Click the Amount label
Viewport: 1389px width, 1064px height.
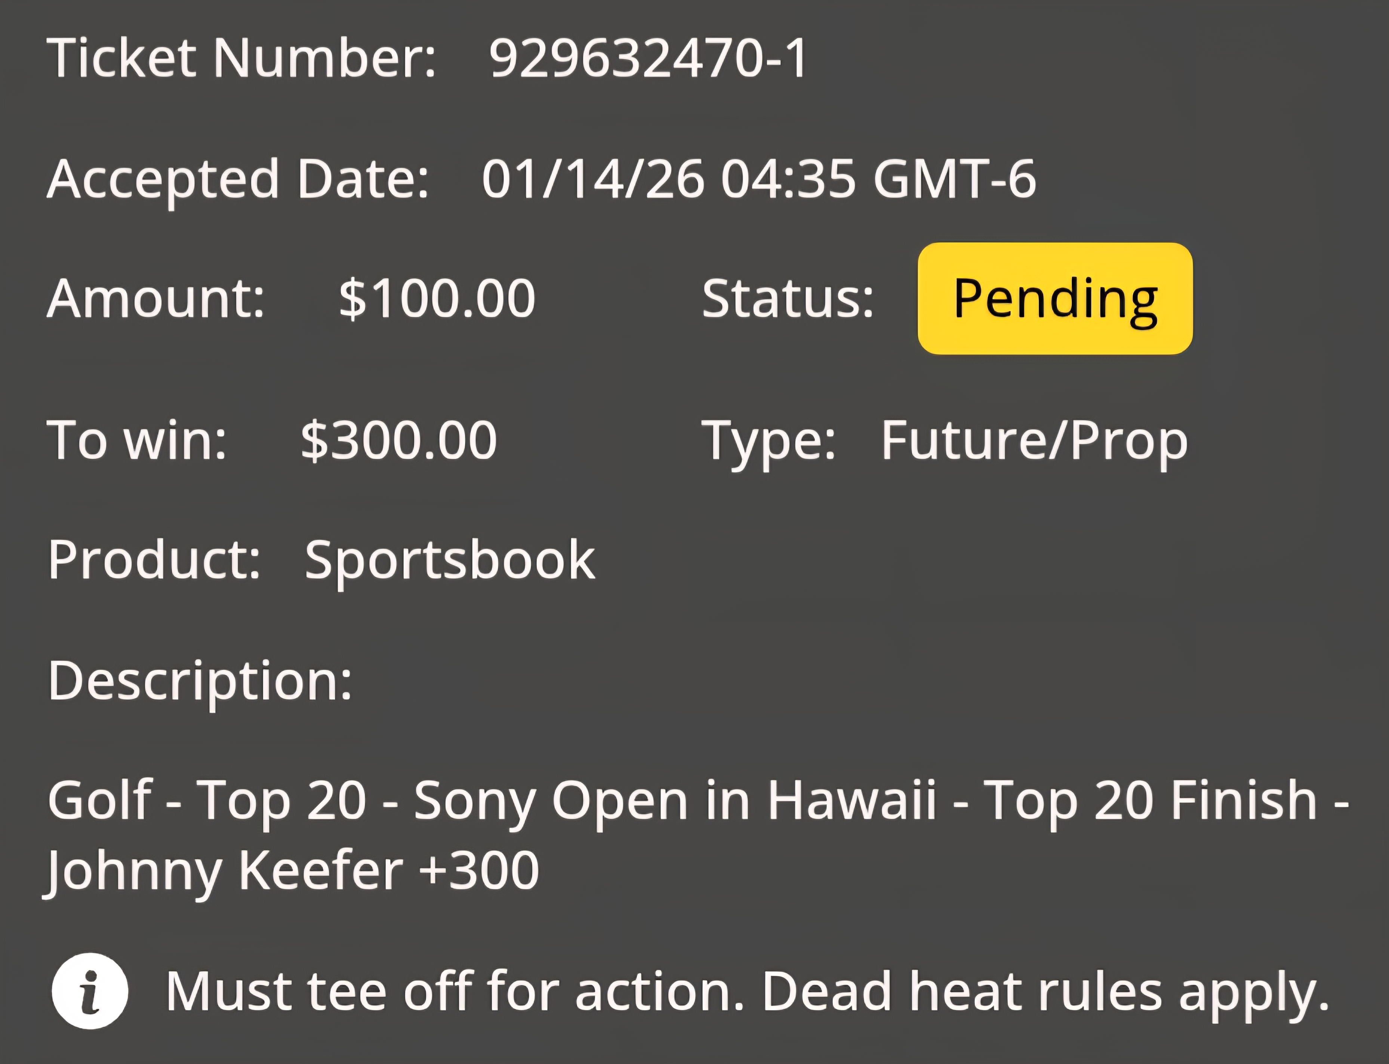(156, 298)
